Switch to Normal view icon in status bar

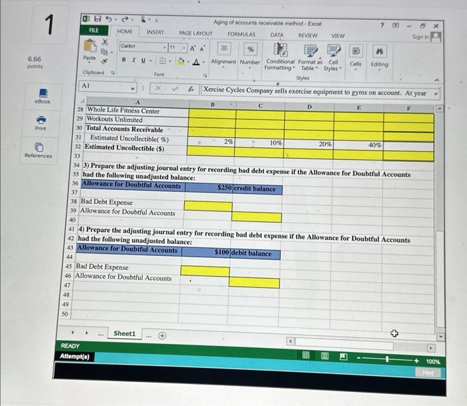tap(306, 355)
